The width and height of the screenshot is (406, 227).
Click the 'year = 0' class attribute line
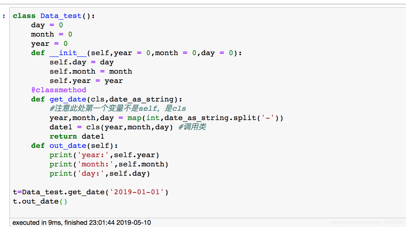tap(49, 44)
